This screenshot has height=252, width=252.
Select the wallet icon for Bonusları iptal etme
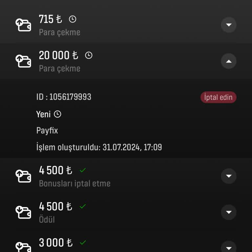(x=23, y=176)
